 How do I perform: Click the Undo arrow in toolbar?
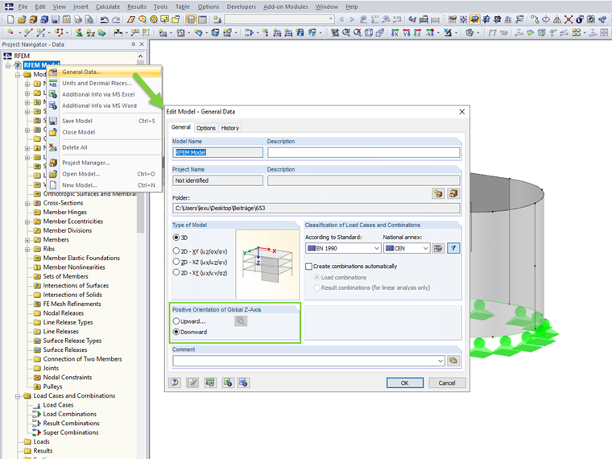point(104,19)
